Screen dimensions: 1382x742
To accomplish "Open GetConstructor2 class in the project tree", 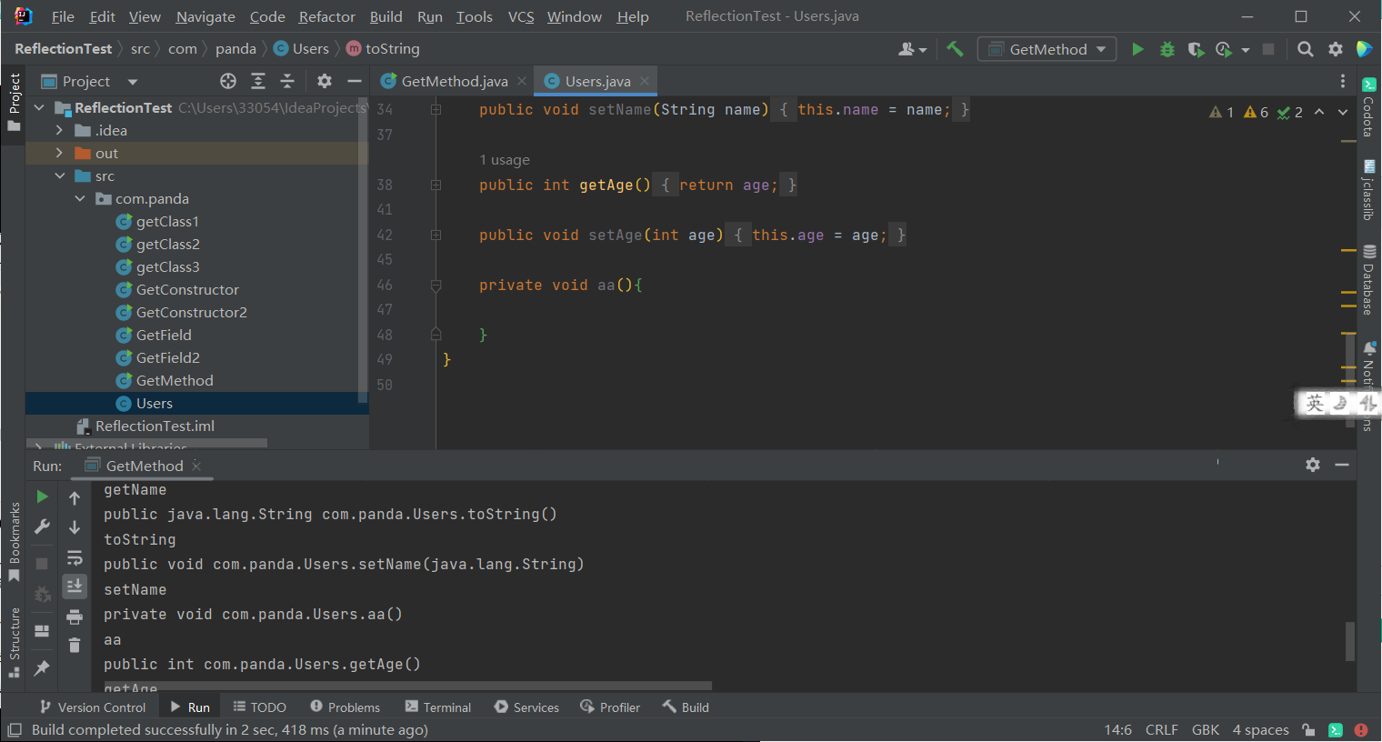I will click(192, 312).
